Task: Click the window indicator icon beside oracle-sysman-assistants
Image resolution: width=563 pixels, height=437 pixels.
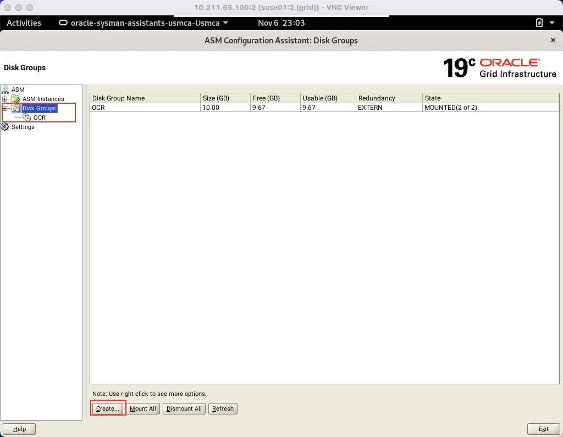Action: click(63, 23)
